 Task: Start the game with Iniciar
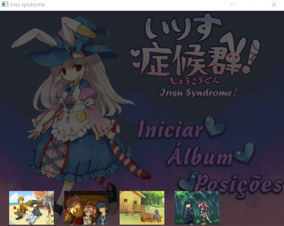(x=170, y=130)
